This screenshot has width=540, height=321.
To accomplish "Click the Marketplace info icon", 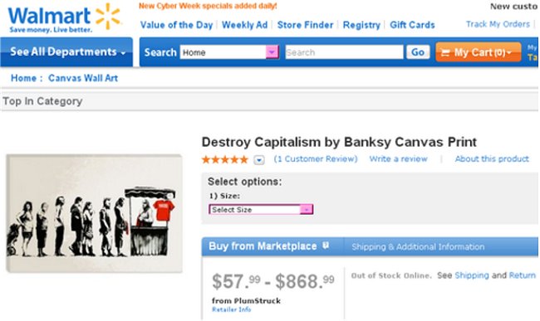I will [x=326, y=246].
